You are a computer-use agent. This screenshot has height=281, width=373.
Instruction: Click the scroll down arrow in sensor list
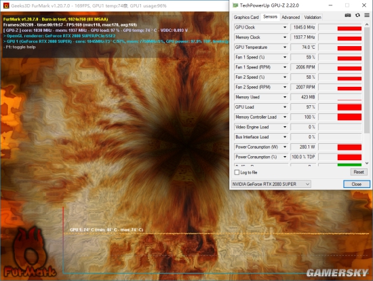tap(367, 163)
